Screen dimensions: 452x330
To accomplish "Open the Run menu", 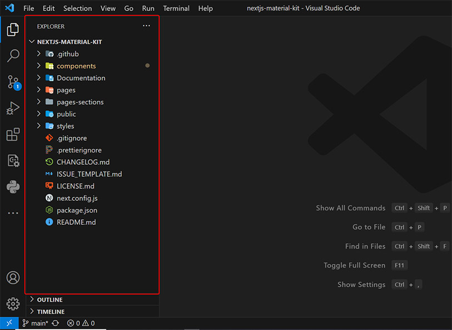I will 148,8.
